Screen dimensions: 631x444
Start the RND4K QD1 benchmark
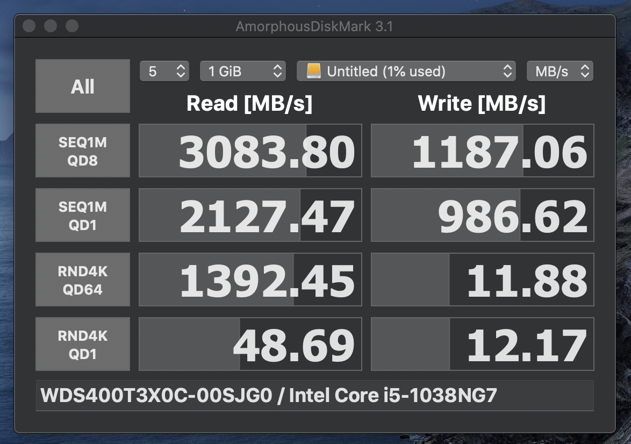tap(83, 344)
